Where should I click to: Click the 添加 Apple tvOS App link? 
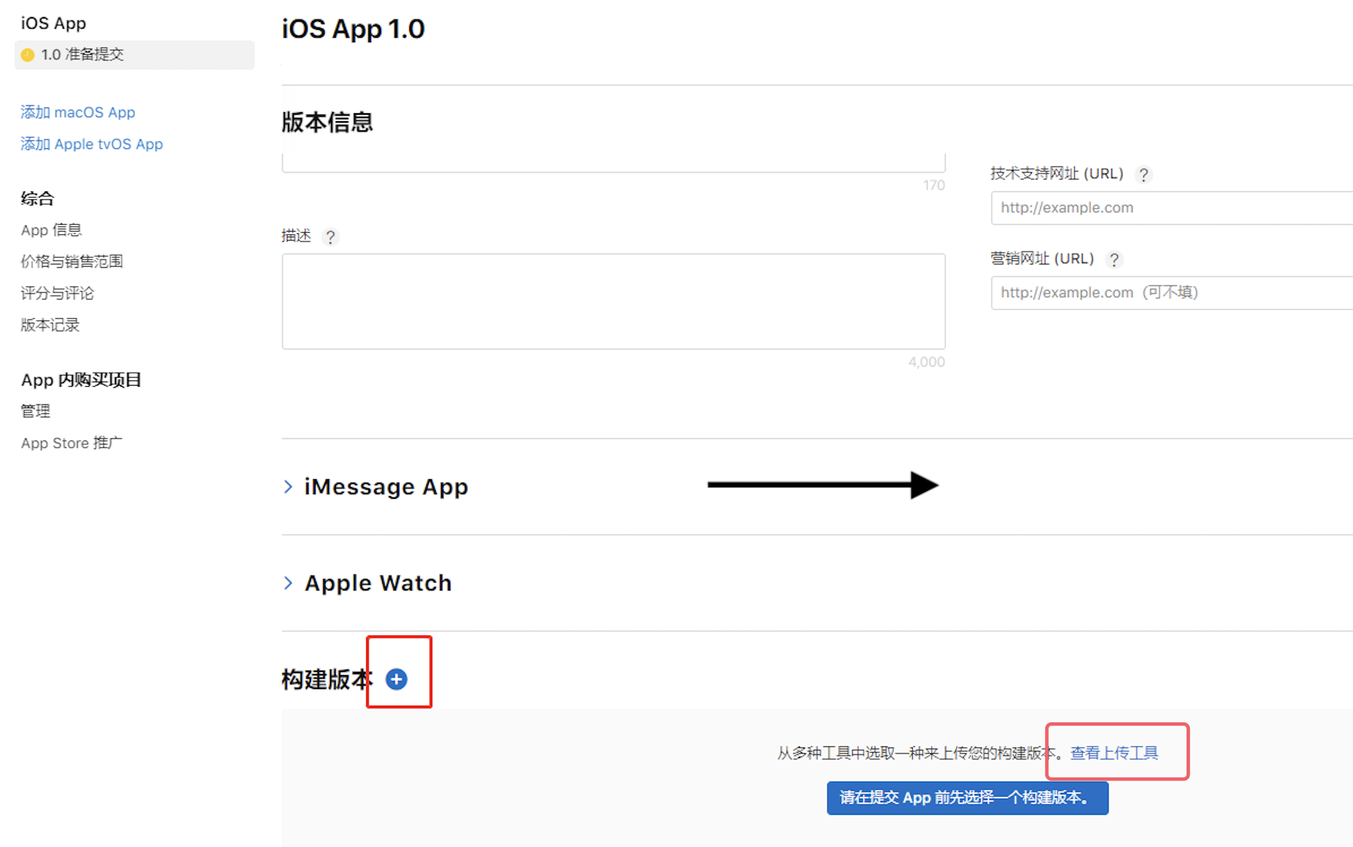(91, 144)
